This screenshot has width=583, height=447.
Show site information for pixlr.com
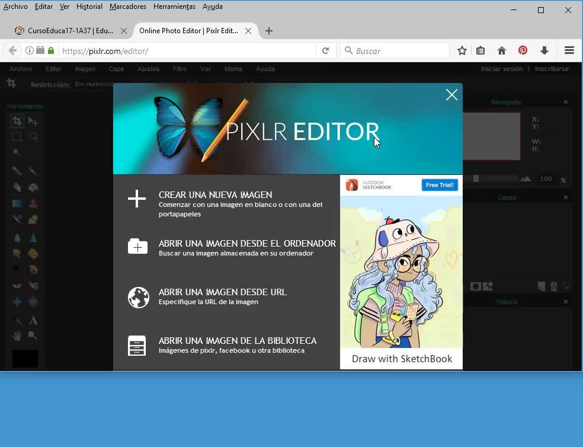click(x=29, y=51)
